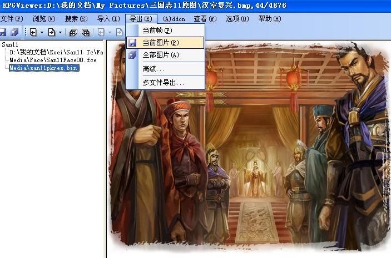Select Media\san11pkres.bin in the tree
The width and height of the screenshot is (391, 258).
coord(44,68)
